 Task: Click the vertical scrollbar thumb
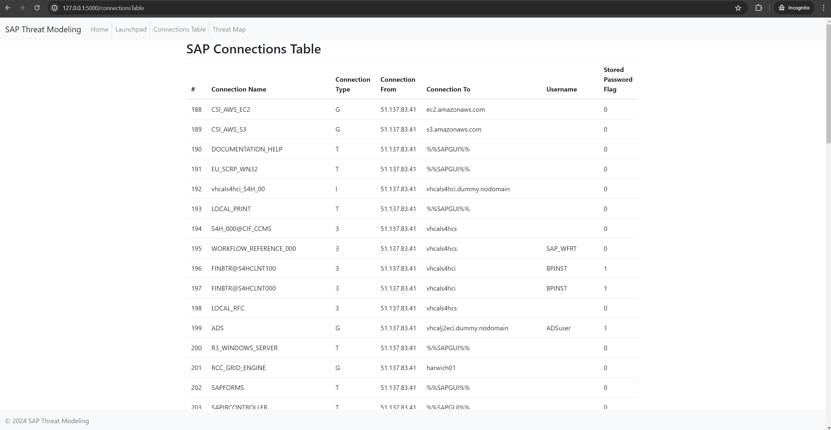click(828, 83)
